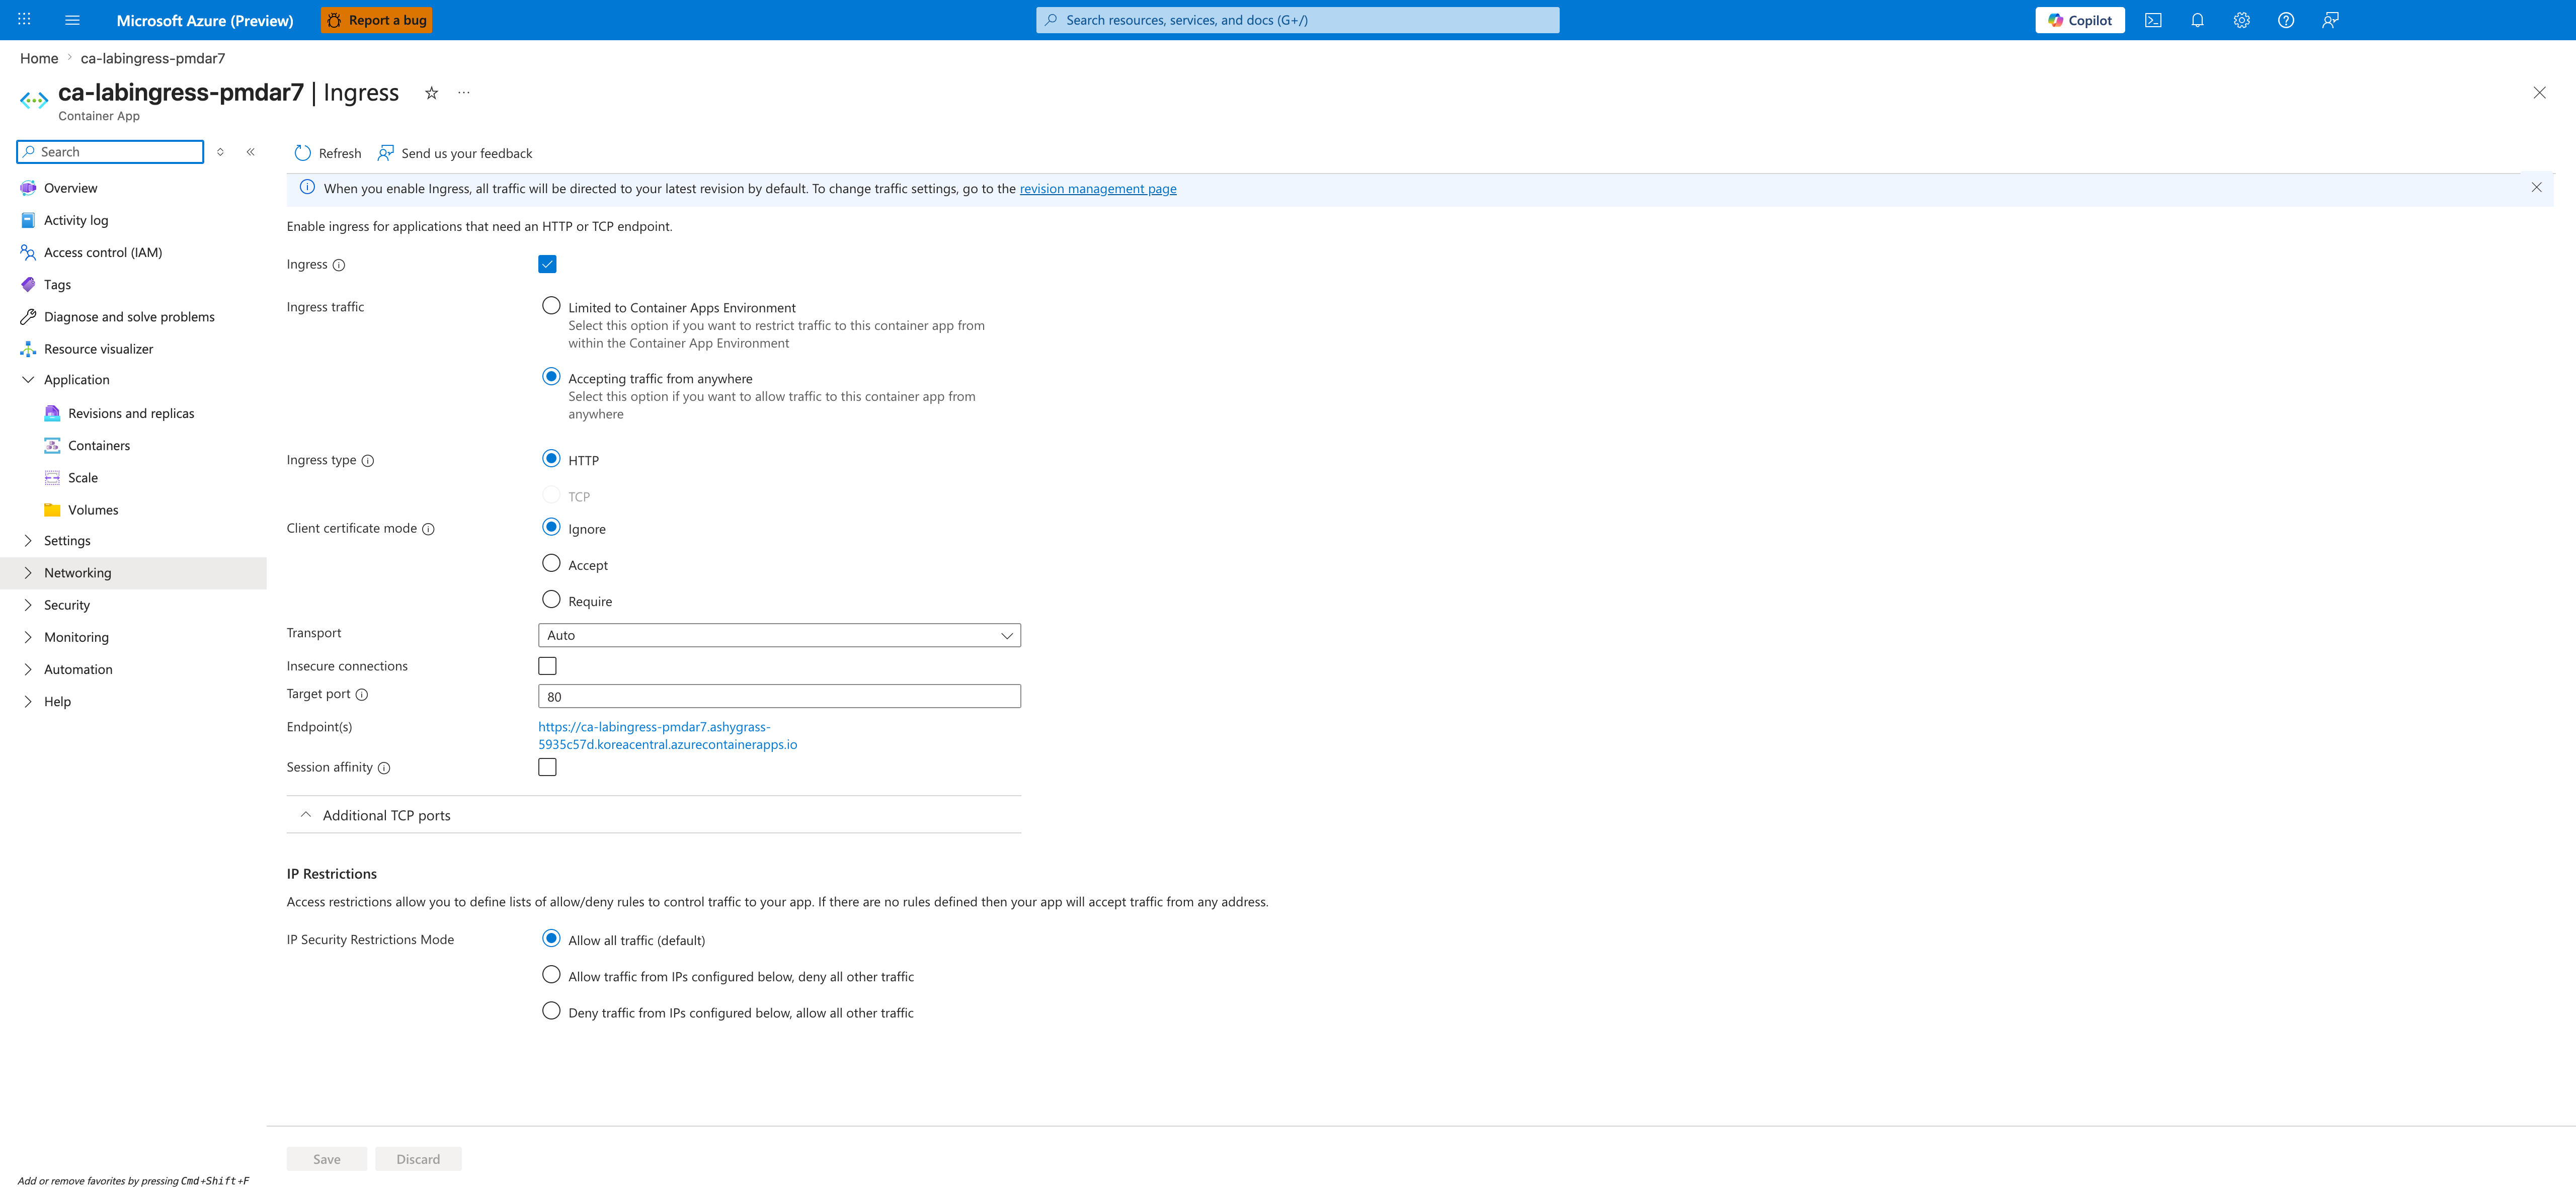Select Accept client certificate mode
Viewport: 2576px width, 1191px height.
(x=551, y=563)
